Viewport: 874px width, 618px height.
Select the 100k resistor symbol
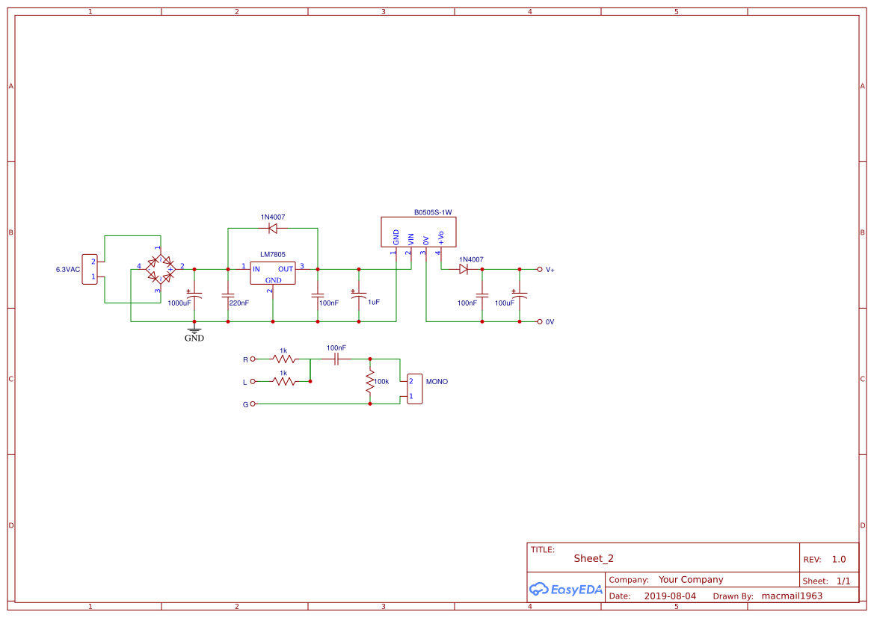370,381
